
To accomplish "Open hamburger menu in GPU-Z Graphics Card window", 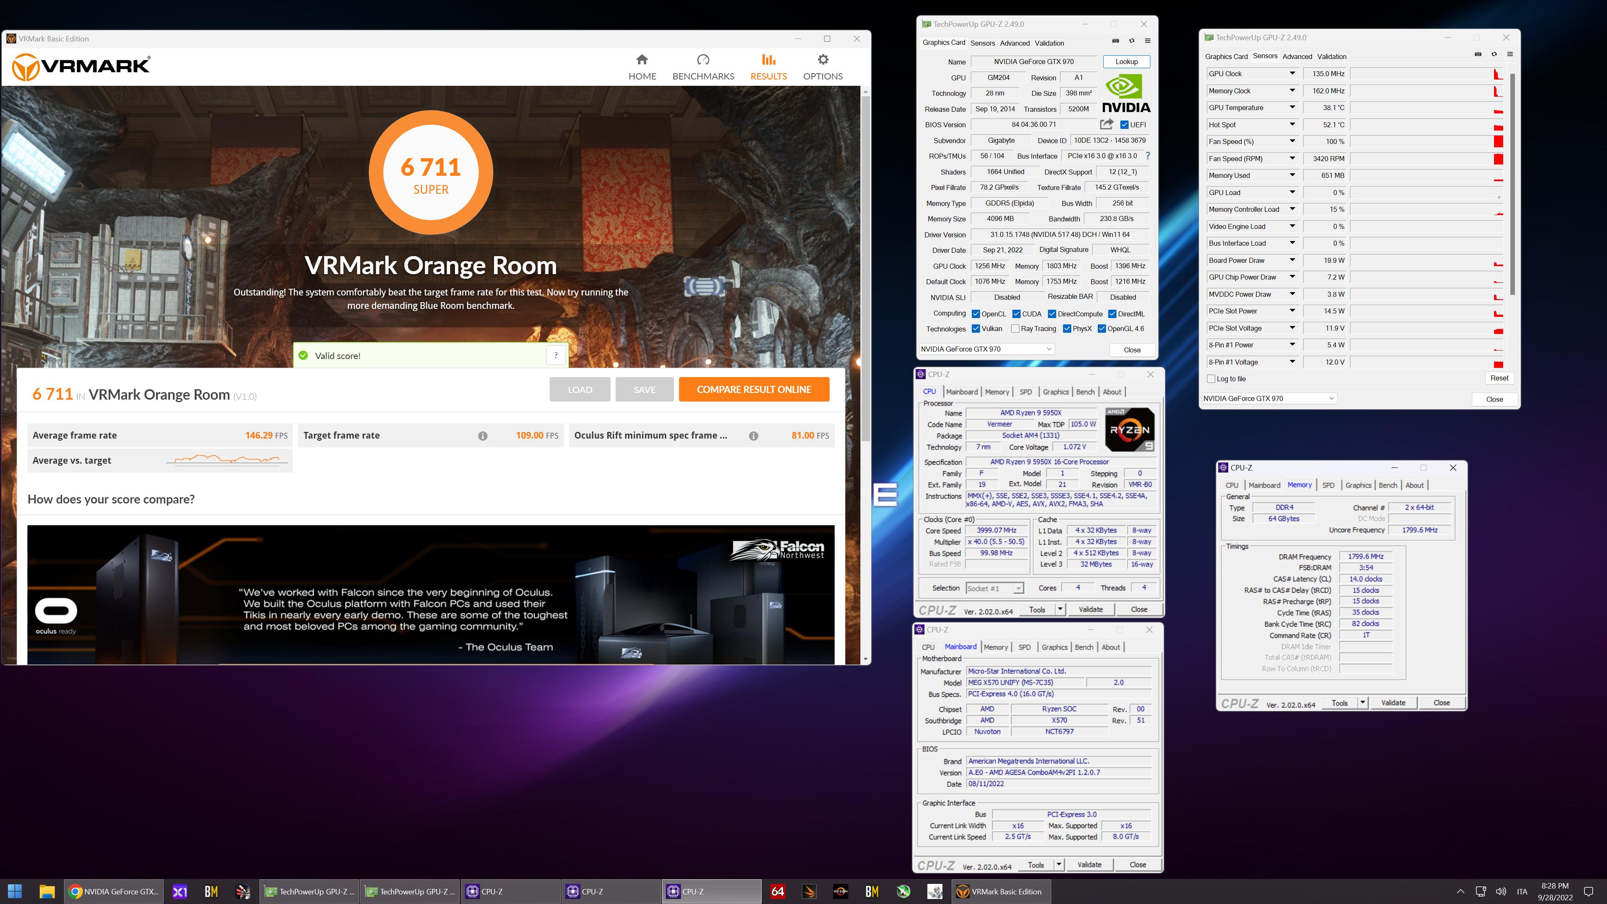I will click(1147, 41).
